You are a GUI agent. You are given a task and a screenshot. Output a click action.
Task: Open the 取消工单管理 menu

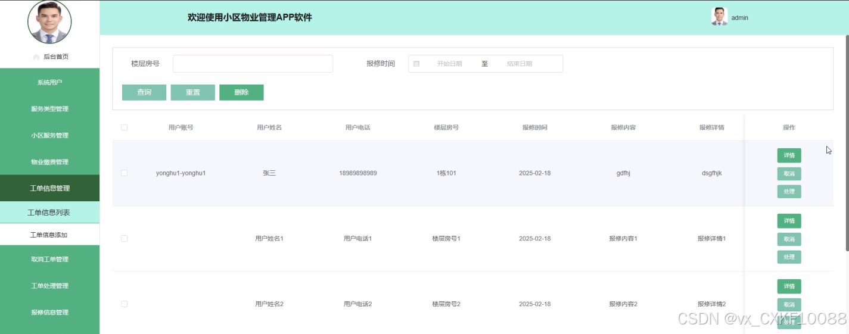49,259
